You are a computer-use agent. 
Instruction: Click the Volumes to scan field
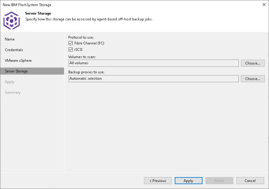[x=153, y=63]
